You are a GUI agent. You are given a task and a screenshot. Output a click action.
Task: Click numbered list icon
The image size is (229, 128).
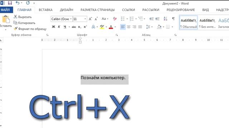(x=132, y=19)
